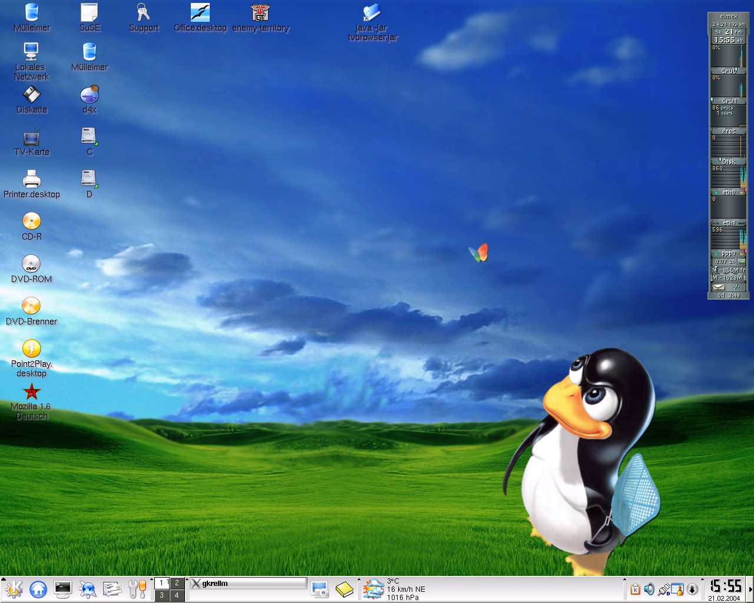Screen dimensions: 754x603
Task: Click the blue screen show-desktop panel icon
Action: [320, 589]
